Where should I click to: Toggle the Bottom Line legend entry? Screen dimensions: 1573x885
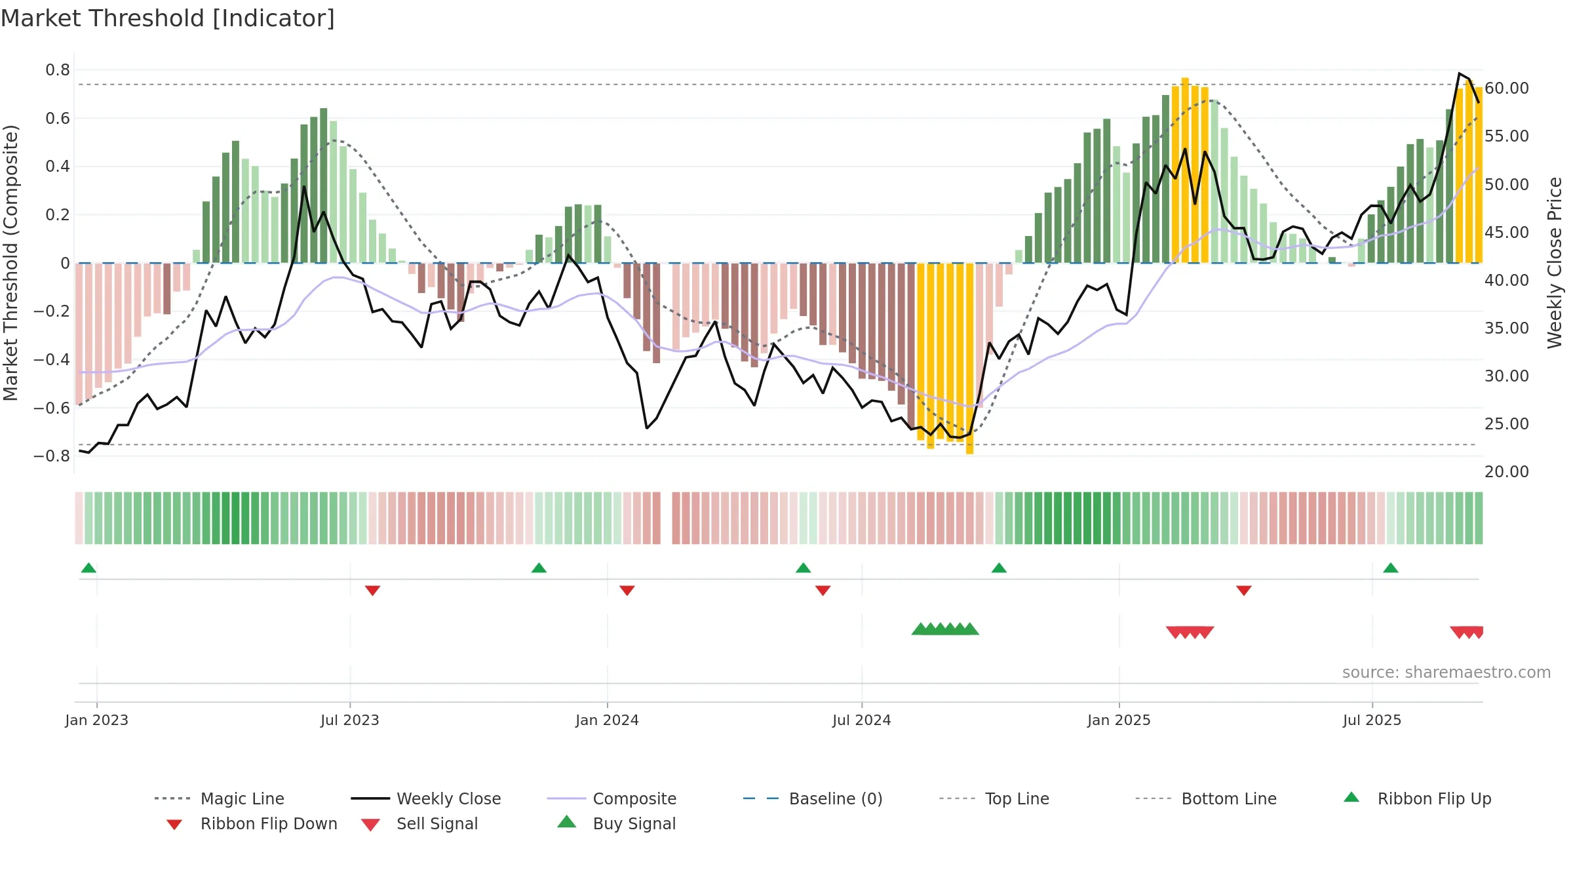click(1206, 798)
